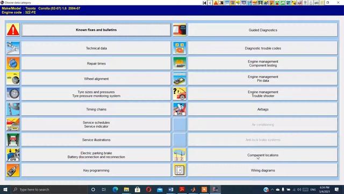Open Diagnostic trouble codes

pyautogui.click(x=263, y=48)
